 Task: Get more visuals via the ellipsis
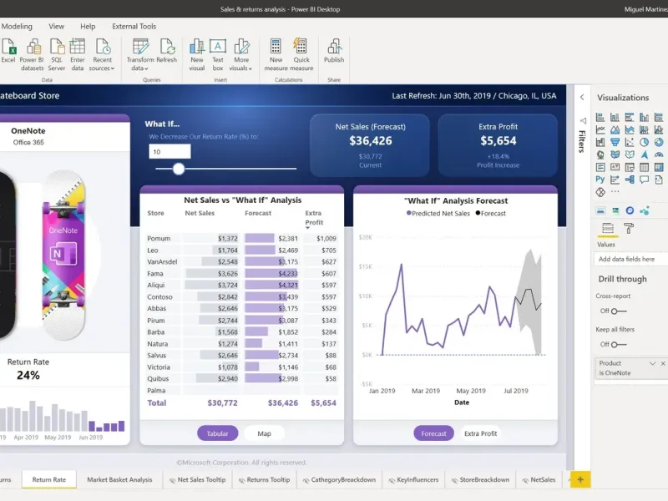[x=615, y=192]
